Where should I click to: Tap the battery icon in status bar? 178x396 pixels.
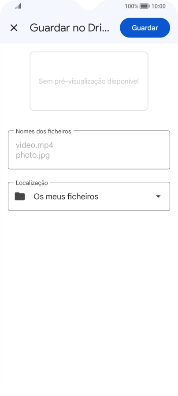click(x=145, y=6)
